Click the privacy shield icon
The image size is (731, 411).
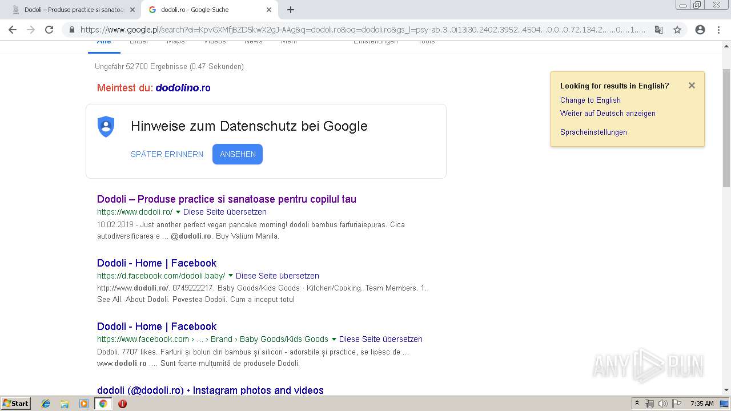(106, 126)
